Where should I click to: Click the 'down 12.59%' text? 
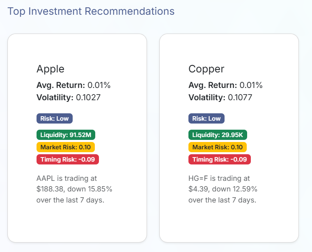238,189
